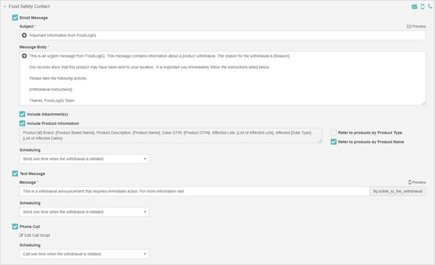Click the envelope email icon in header
This screenshot has height=265, width=435.
[x=414, y=7]
